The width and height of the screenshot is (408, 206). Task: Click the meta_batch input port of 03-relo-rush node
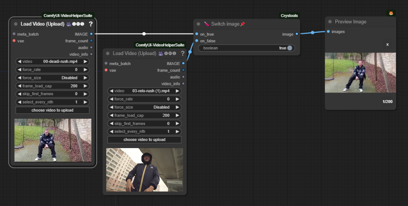[x=106, y=63]
